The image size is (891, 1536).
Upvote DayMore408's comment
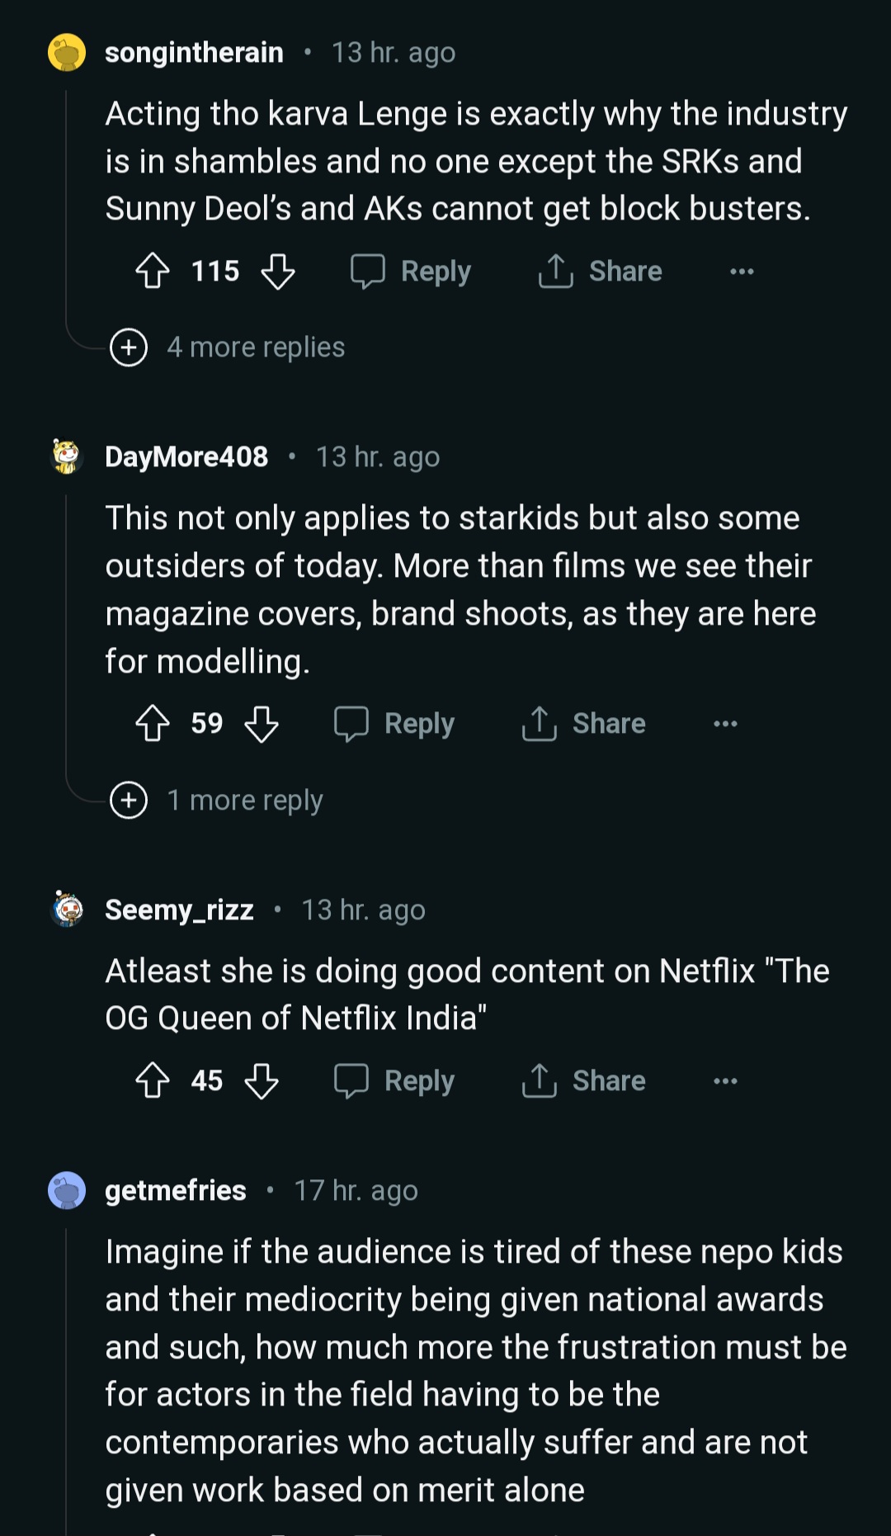pyautogui.click(x=153, y=724)
